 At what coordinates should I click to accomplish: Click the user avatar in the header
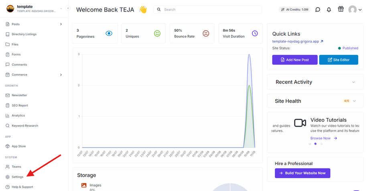[353, 10]
